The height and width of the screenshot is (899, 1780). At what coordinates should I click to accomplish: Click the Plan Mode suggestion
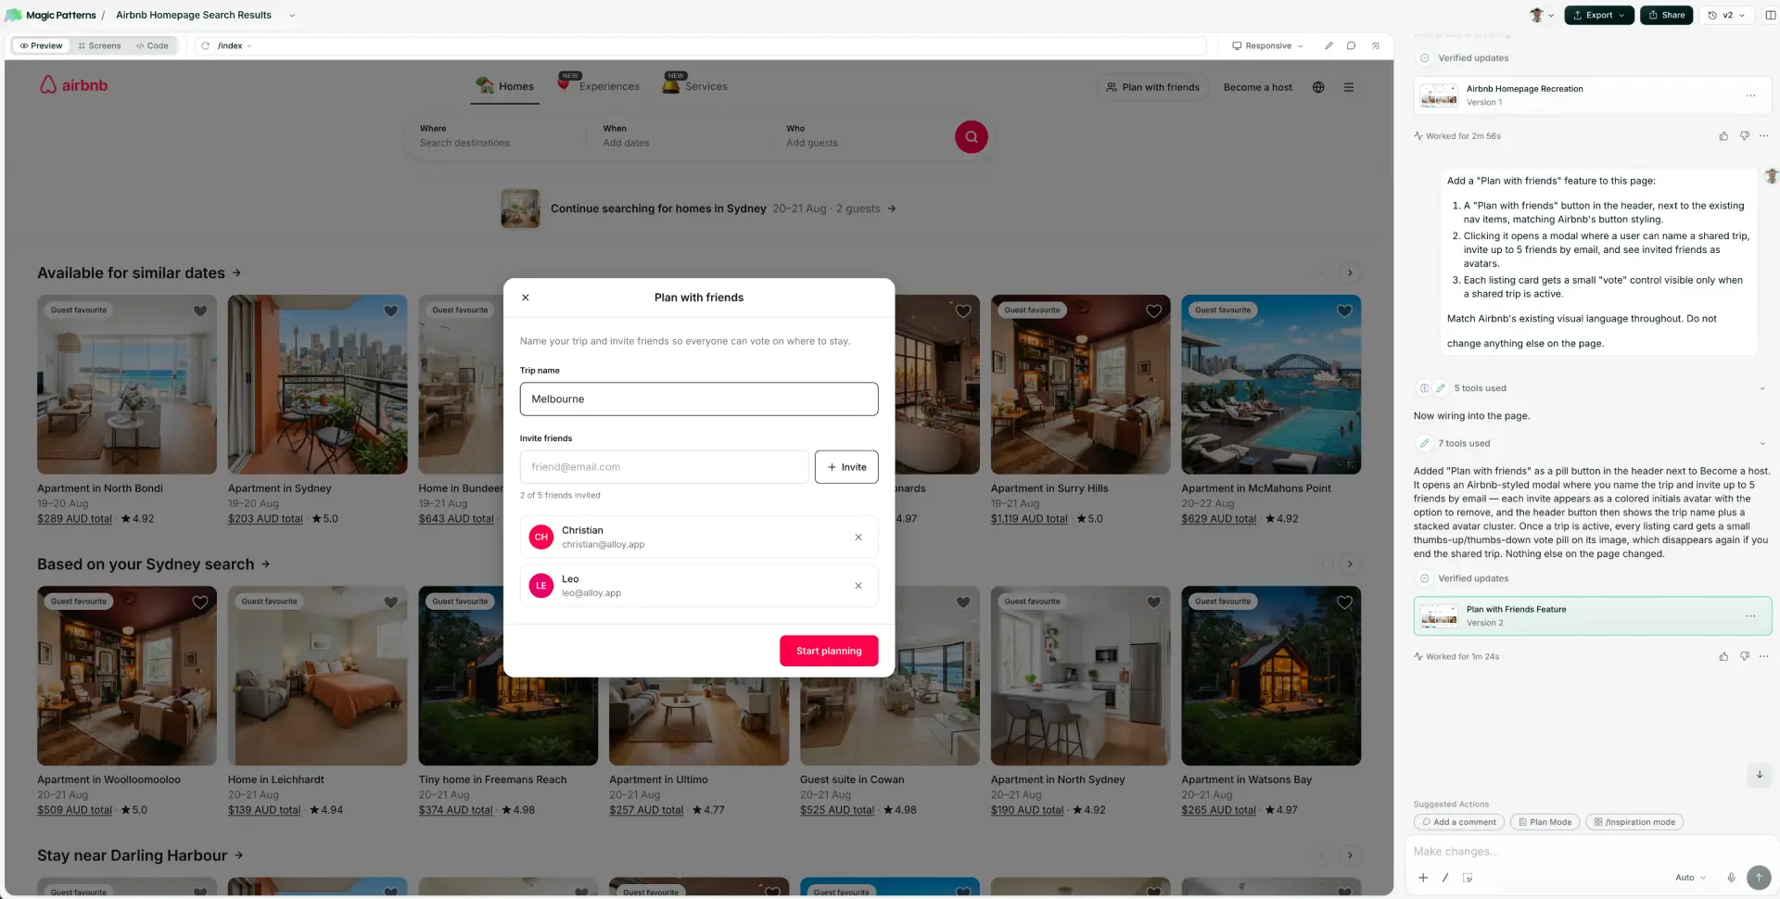[x=1545, y=822]
